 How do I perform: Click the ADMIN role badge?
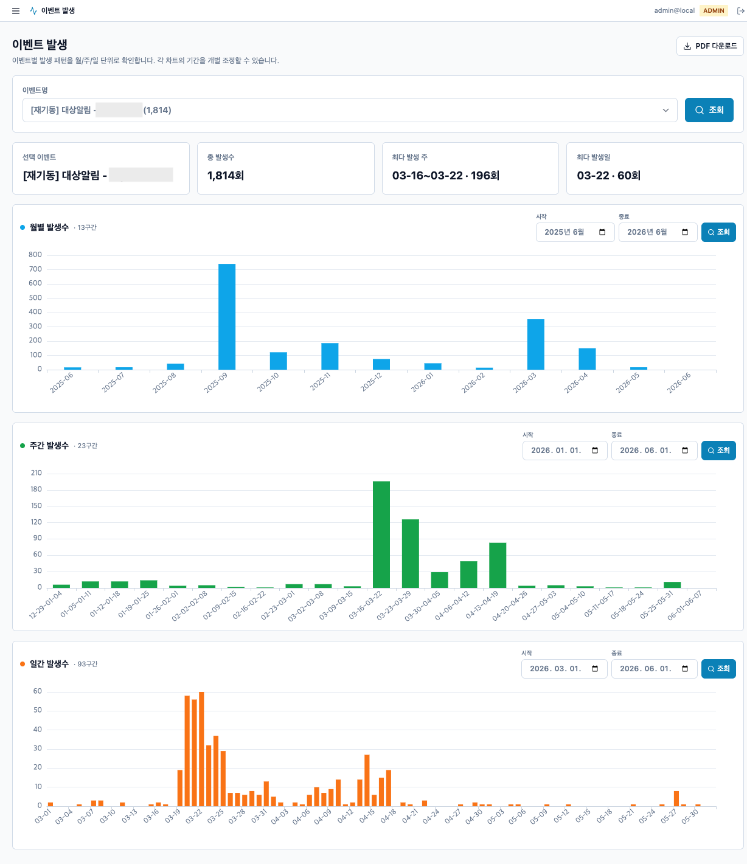(x=714, y=11)
